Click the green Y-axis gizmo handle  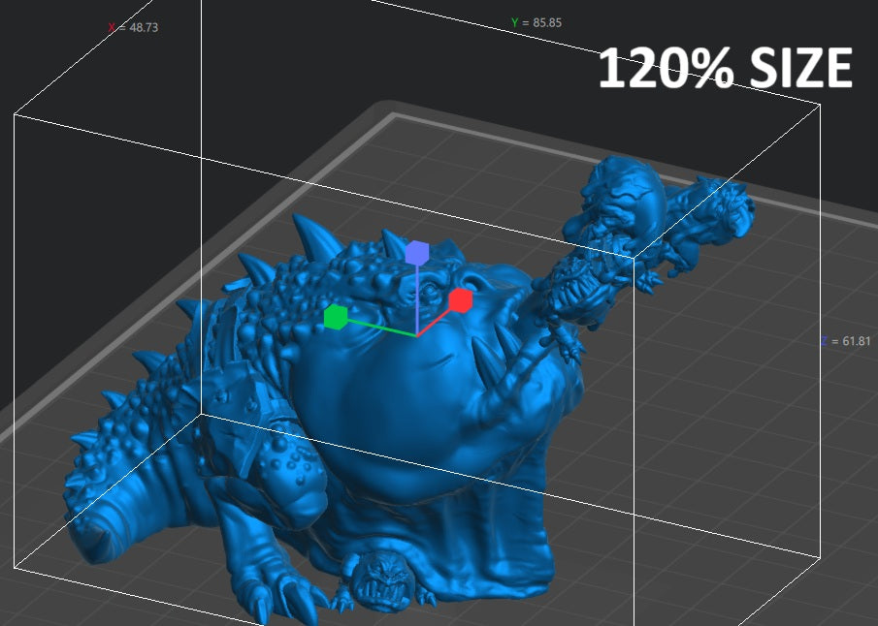(336, 317)
